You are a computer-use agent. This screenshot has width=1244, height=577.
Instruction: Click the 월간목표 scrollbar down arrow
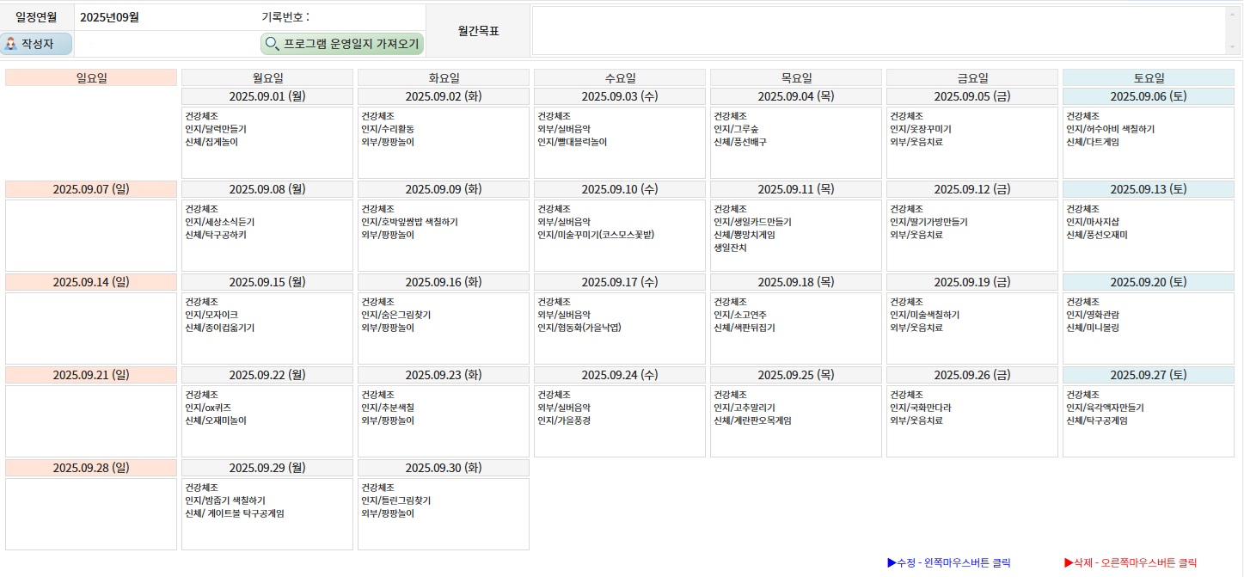[1234, 47]
